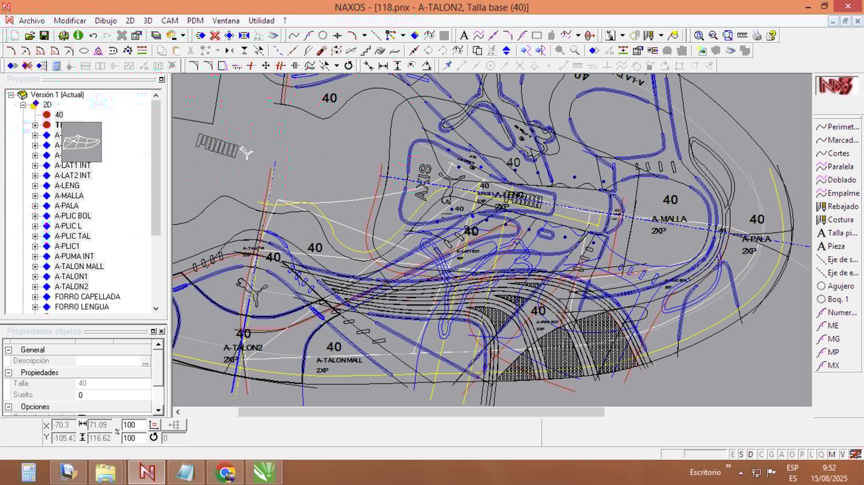The height and width of the screenshot is (485, 864).
Task: Click the rotate arrow icon in toolbar
Action: click(348, 66)
